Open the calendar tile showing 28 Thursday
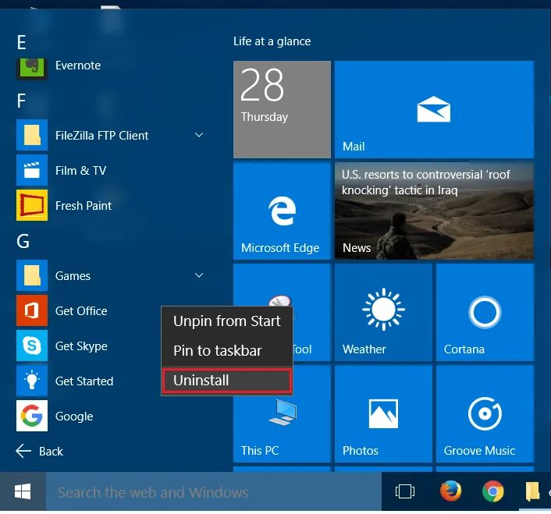The height and width of the screenshot is (514, 551). click(x=282, y=109)
